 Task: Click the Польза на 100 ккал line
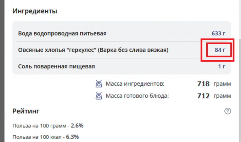point(46,137)
